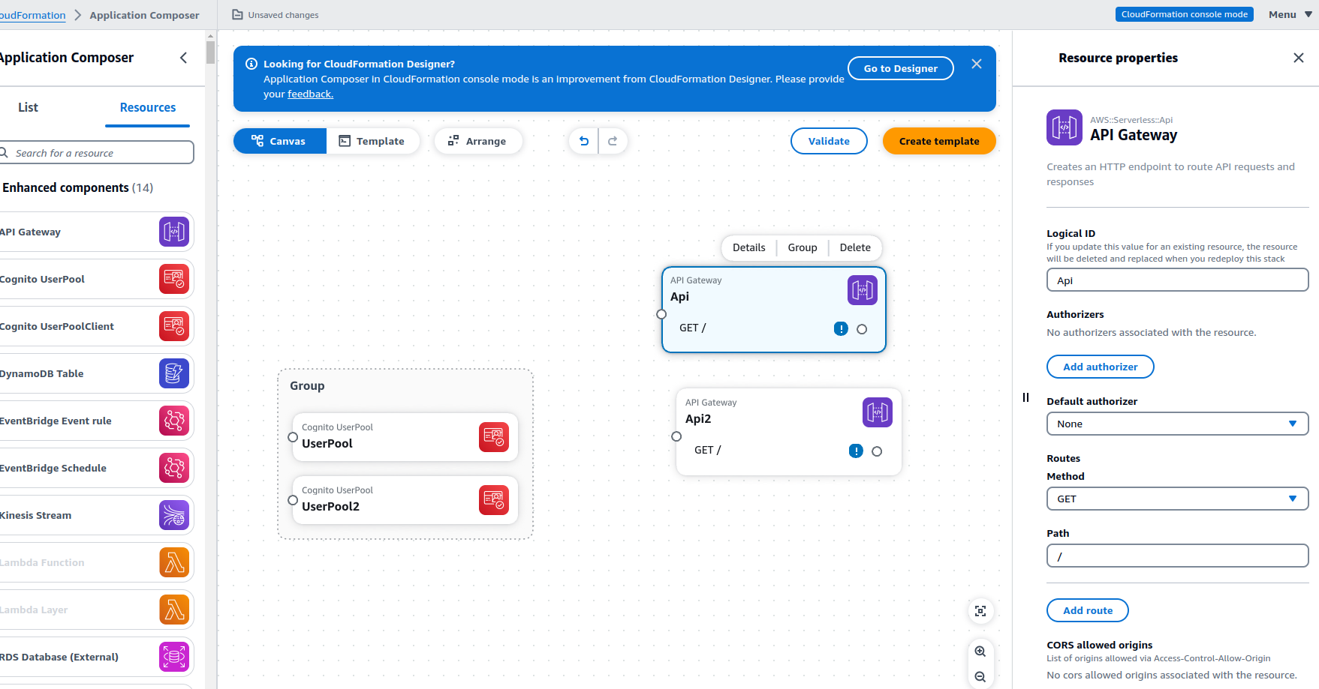Click the resources list scrollbar
This screenshot has height=689, width=1319.
pyautogui.click(x=210, y=52)
